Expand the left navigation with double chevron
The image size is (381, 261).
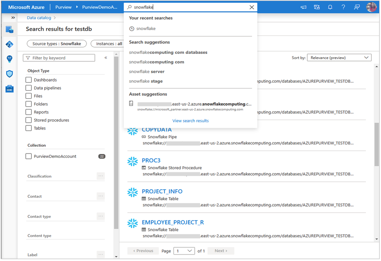(13, 18)
